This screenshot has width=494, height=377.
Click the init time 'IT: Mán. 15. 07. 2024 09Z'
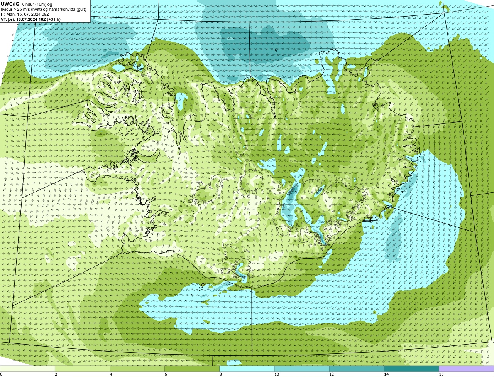click(x=25, y=14)
